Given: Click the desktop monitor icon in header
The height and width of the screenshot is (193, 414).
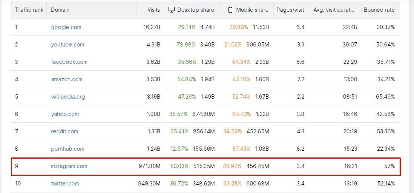Looking at the screenshot, I should (x=172, y=10).
